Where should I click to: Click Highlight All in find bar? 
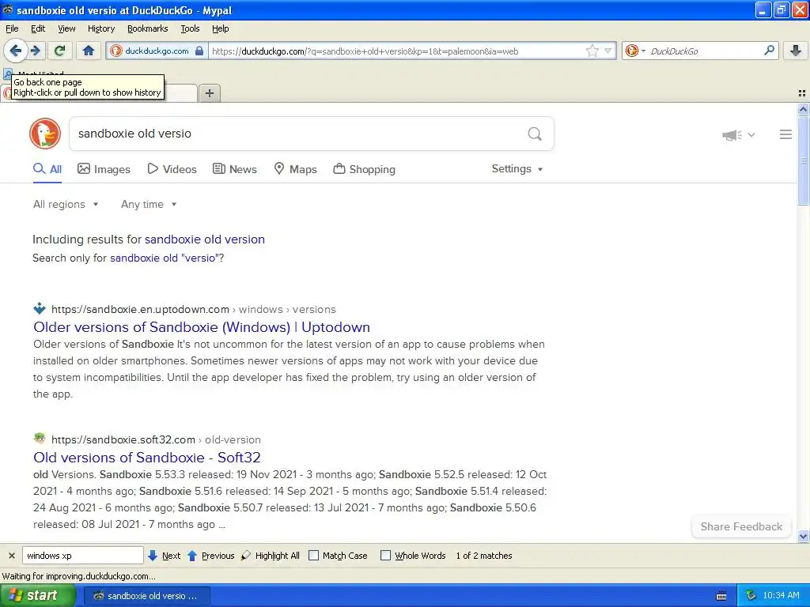(x=271, y=556)
